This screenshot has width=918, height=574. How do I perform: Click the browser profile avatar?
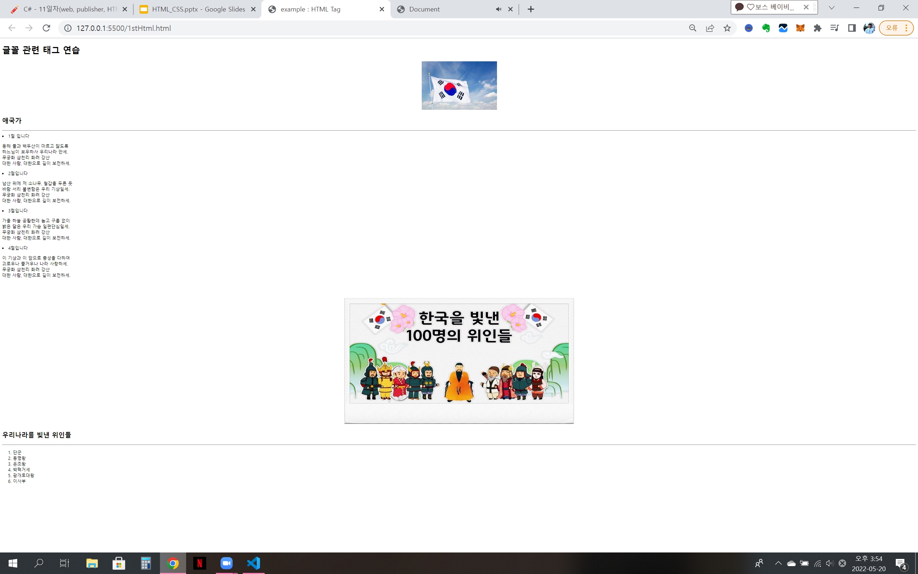point(869,28)
